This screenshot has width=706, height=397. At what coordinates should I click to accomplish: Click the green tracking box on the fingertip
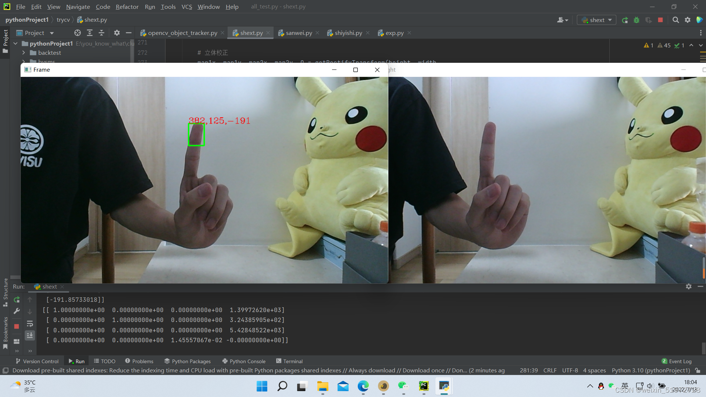point(196,135)
